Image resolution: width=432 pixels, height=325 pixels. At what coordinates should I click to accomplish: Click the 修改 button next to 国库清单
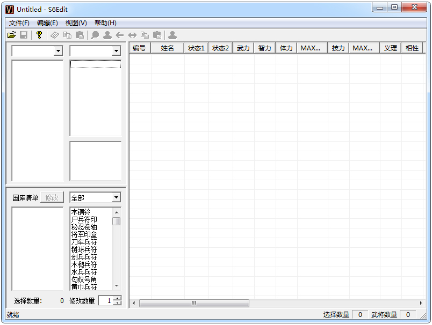52,197
